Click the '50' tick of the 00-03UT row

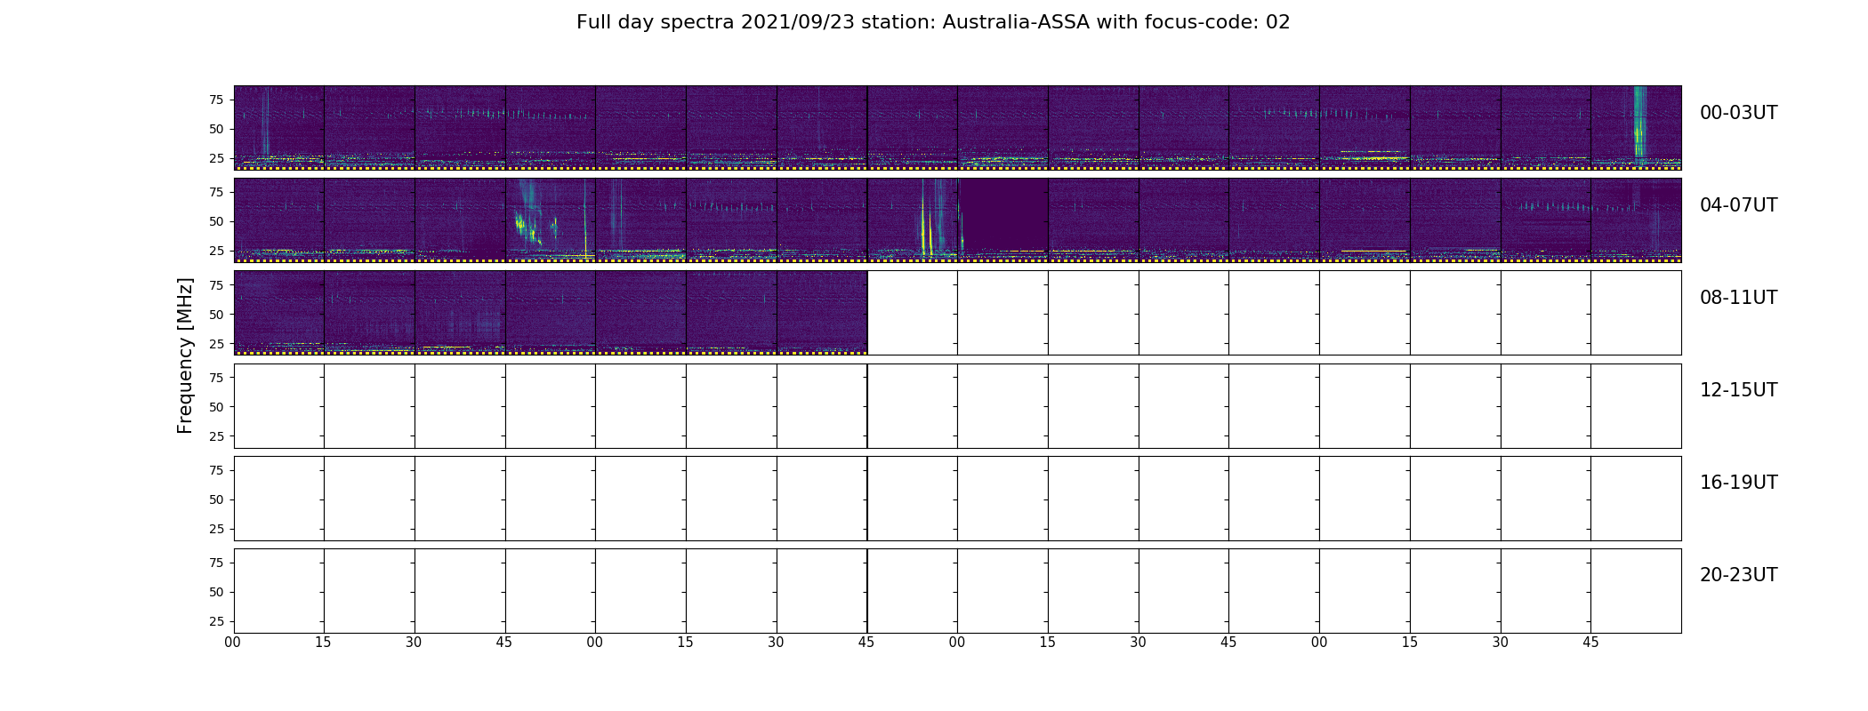coord(216,129)
